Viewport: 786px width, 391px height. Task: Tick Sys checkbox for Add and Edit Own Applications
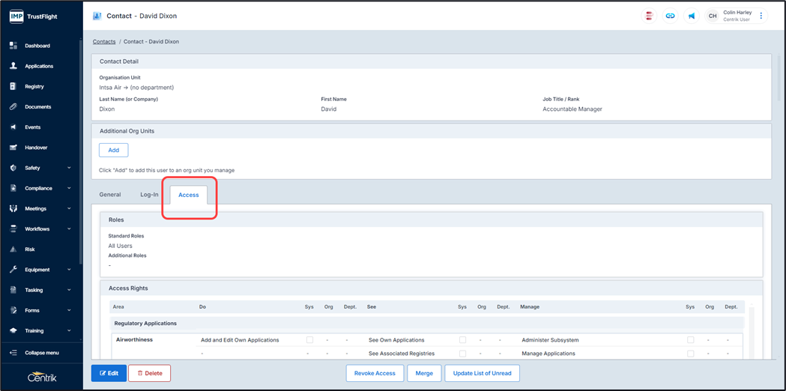[309, 340]
